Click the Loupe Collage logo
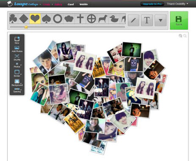 23,4
